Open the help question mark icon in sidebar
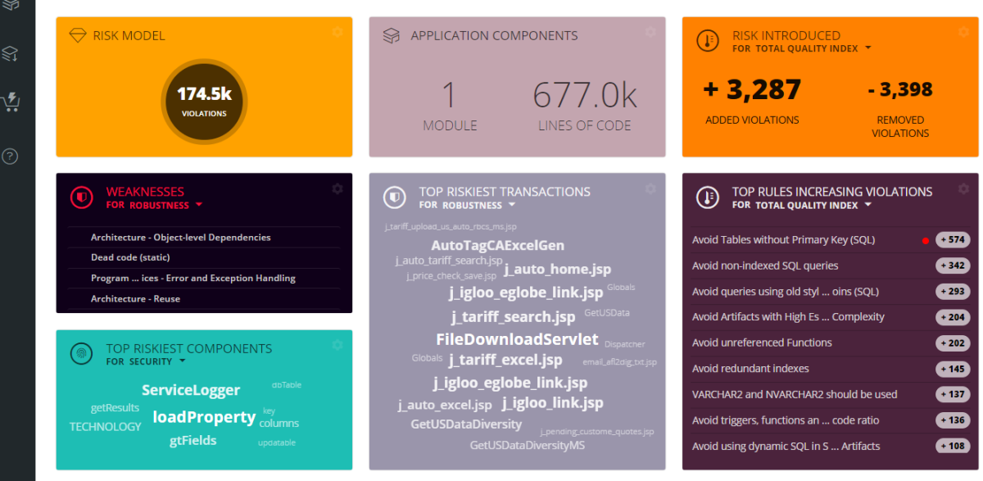The height and width of the screenshot is (481, 983). coord(11,156)
